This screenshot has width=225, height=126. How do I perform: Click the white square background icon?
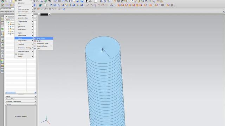[x=96, y=1]
